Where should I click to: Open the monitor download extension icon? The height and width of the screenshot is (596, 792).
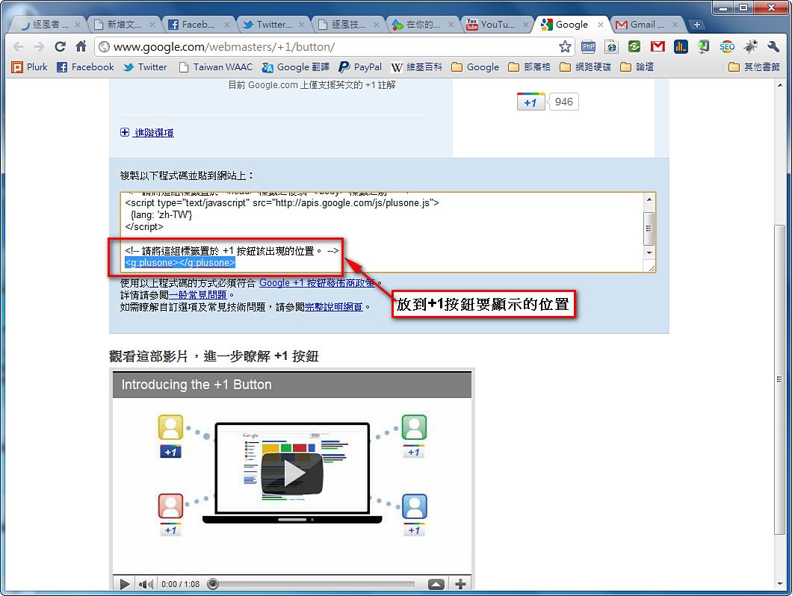point(704,47)
